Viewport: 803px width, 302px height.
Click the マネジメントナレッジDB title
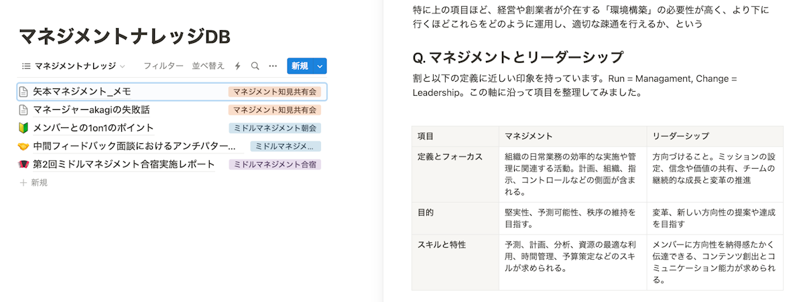pos(125,37)
